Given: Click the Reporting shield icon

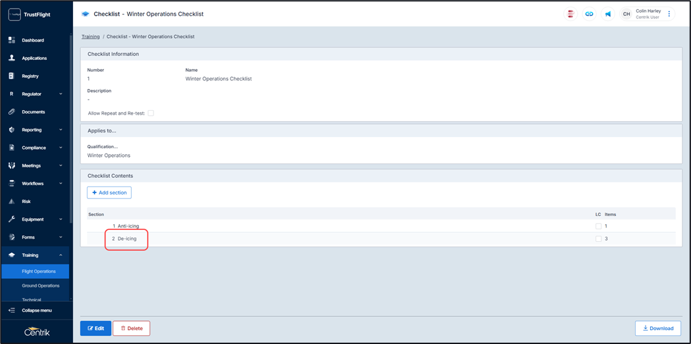Looking at the screenshot, I should pyautogui.click(x=12, y=130).
